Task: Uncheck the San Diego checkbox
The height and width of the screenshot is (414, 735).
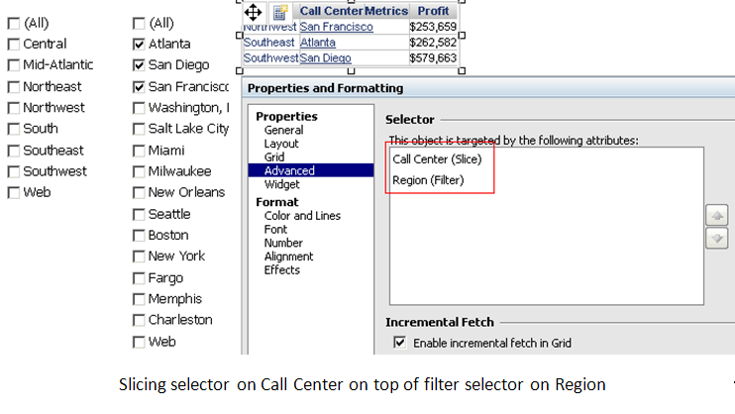Action: click(x=139, y=65)
